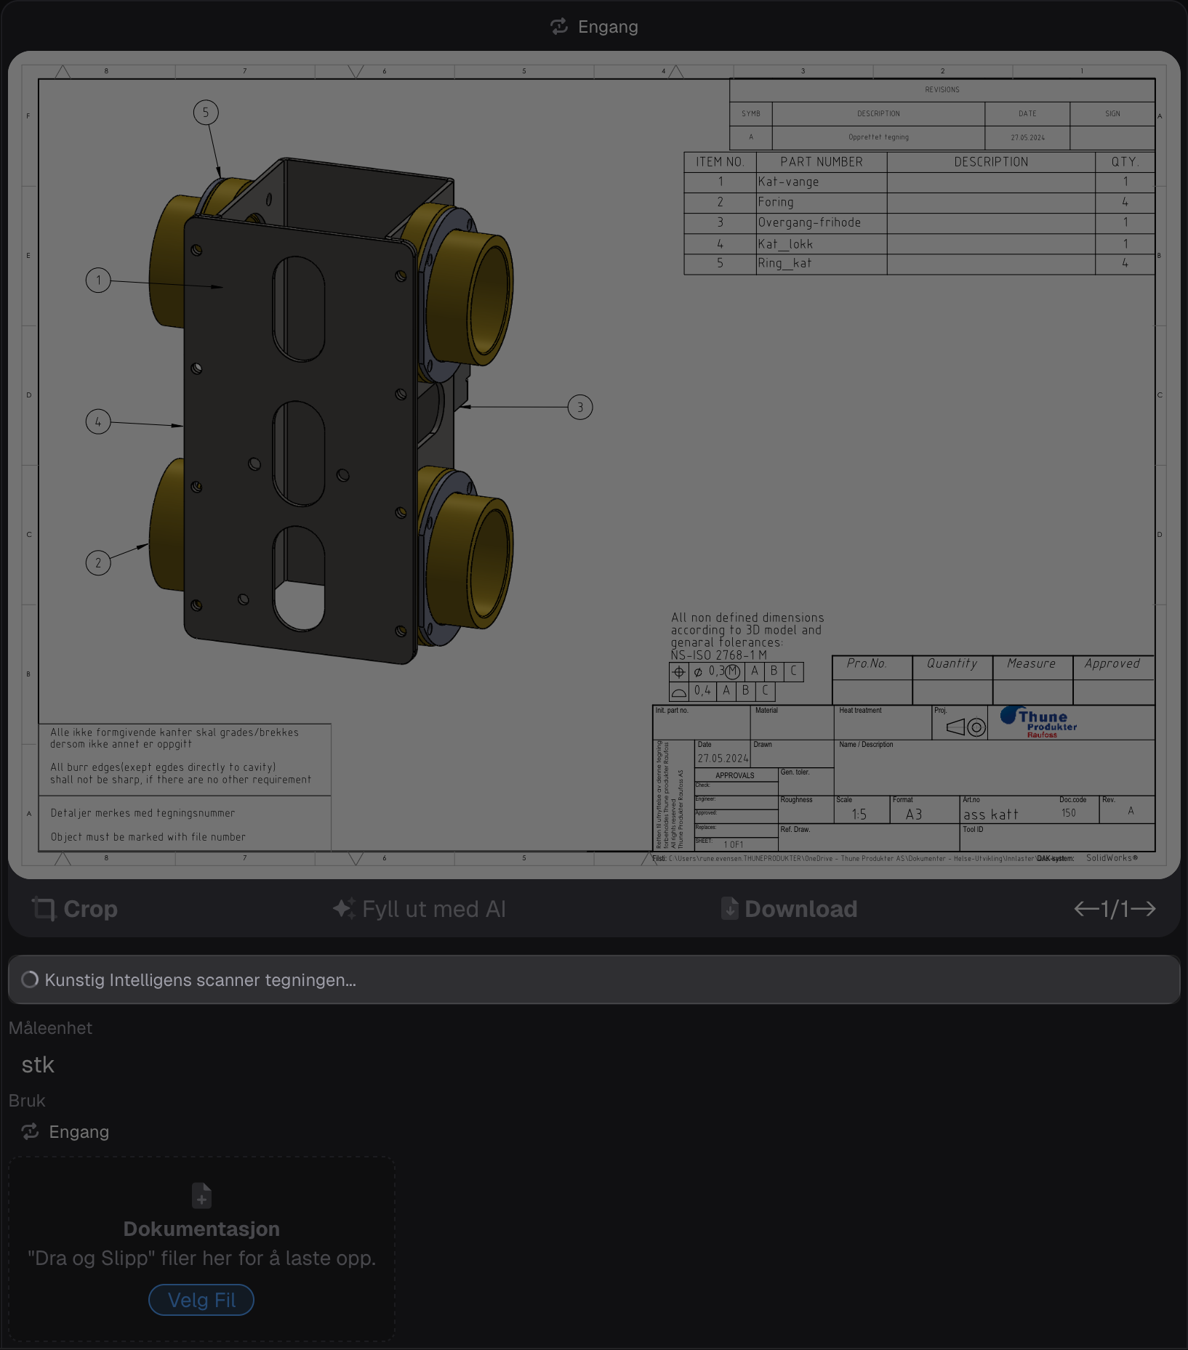1188x1350 pixels.
Task: Click the Kat-vange row in parts table
Action: 919,182
